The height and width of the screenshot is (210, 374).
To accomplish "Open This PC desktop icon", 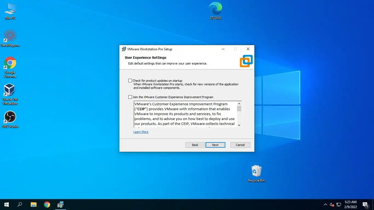I will coord(10,11).
